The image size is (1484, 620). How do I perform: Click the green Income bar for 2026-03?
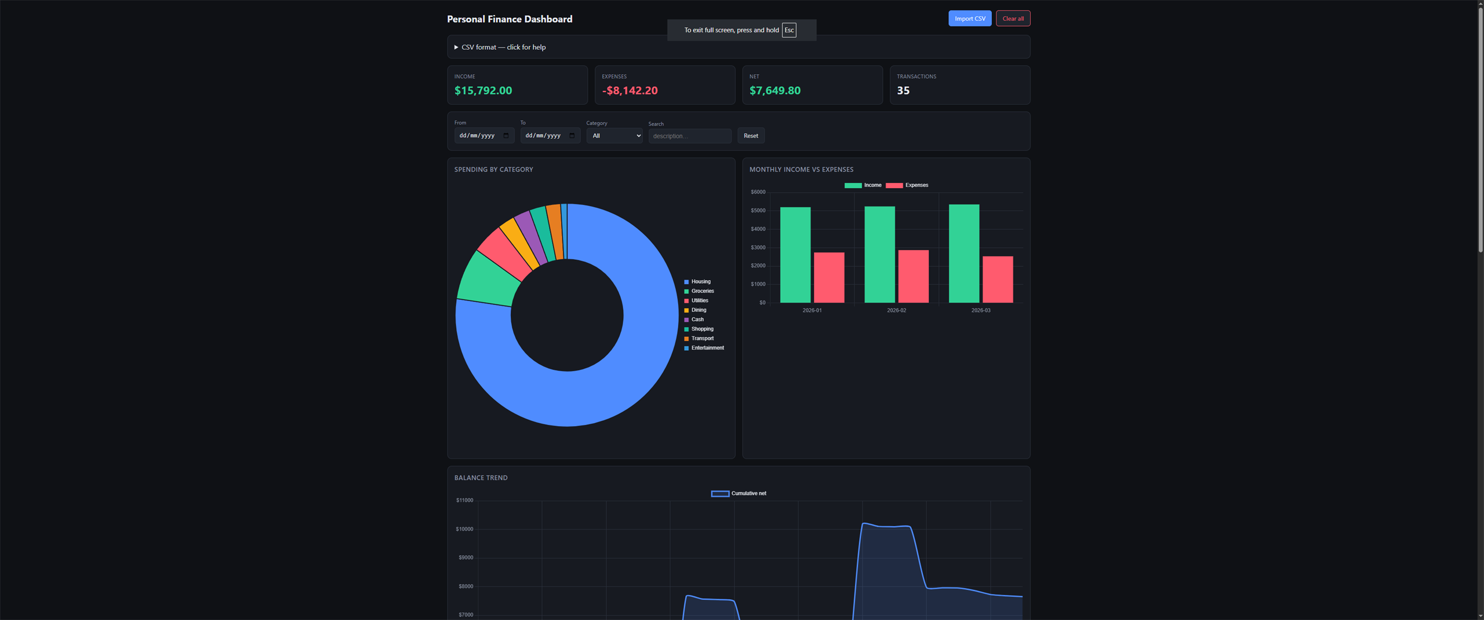[964, 254]
